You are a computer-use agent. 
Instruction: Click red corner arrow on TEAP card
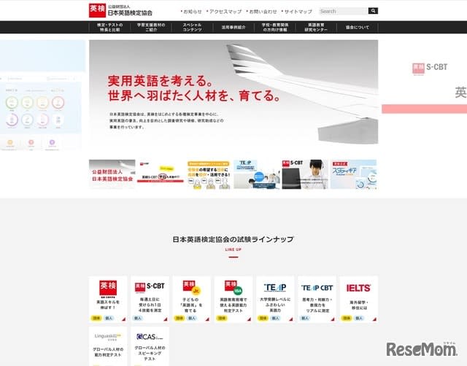click(x=291, y=319)
